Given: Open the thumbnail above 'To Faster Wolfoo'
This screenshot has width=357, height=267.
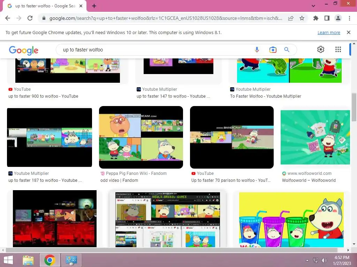Looking at the screenshot, I should point(289,70).
